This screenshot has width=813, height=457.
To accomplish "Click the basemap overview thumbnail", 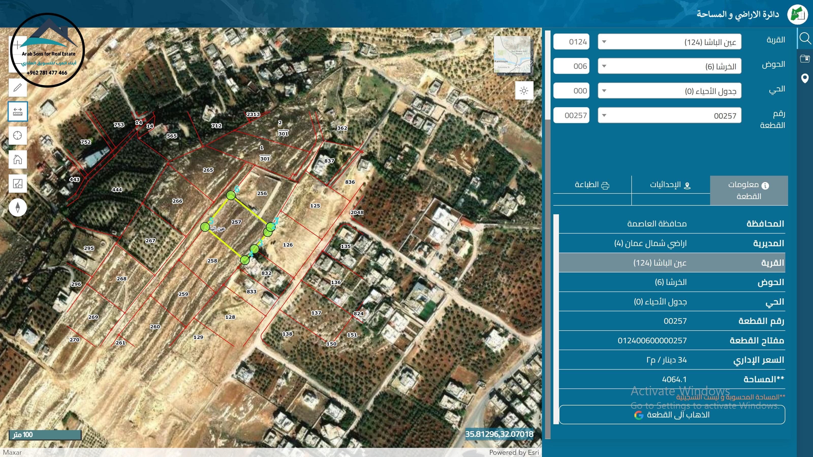I will tap(512, 55).
